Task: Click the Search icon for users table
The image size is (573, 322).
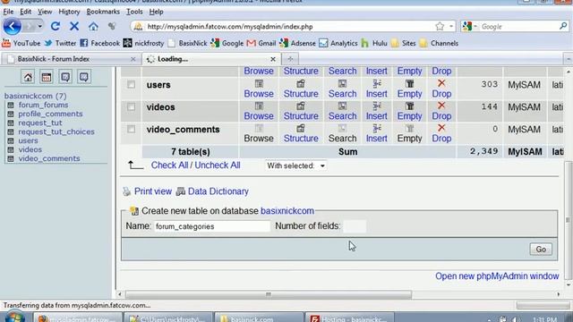Action: 342,83
